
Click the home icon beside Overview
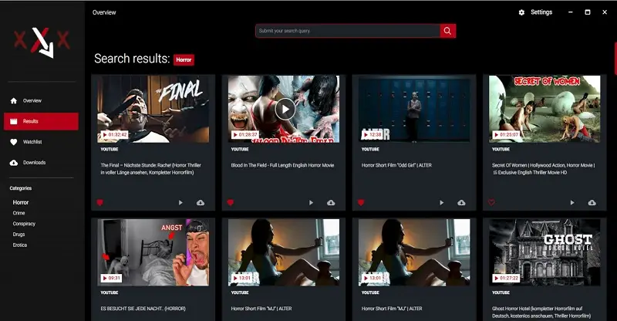[14, 101]
